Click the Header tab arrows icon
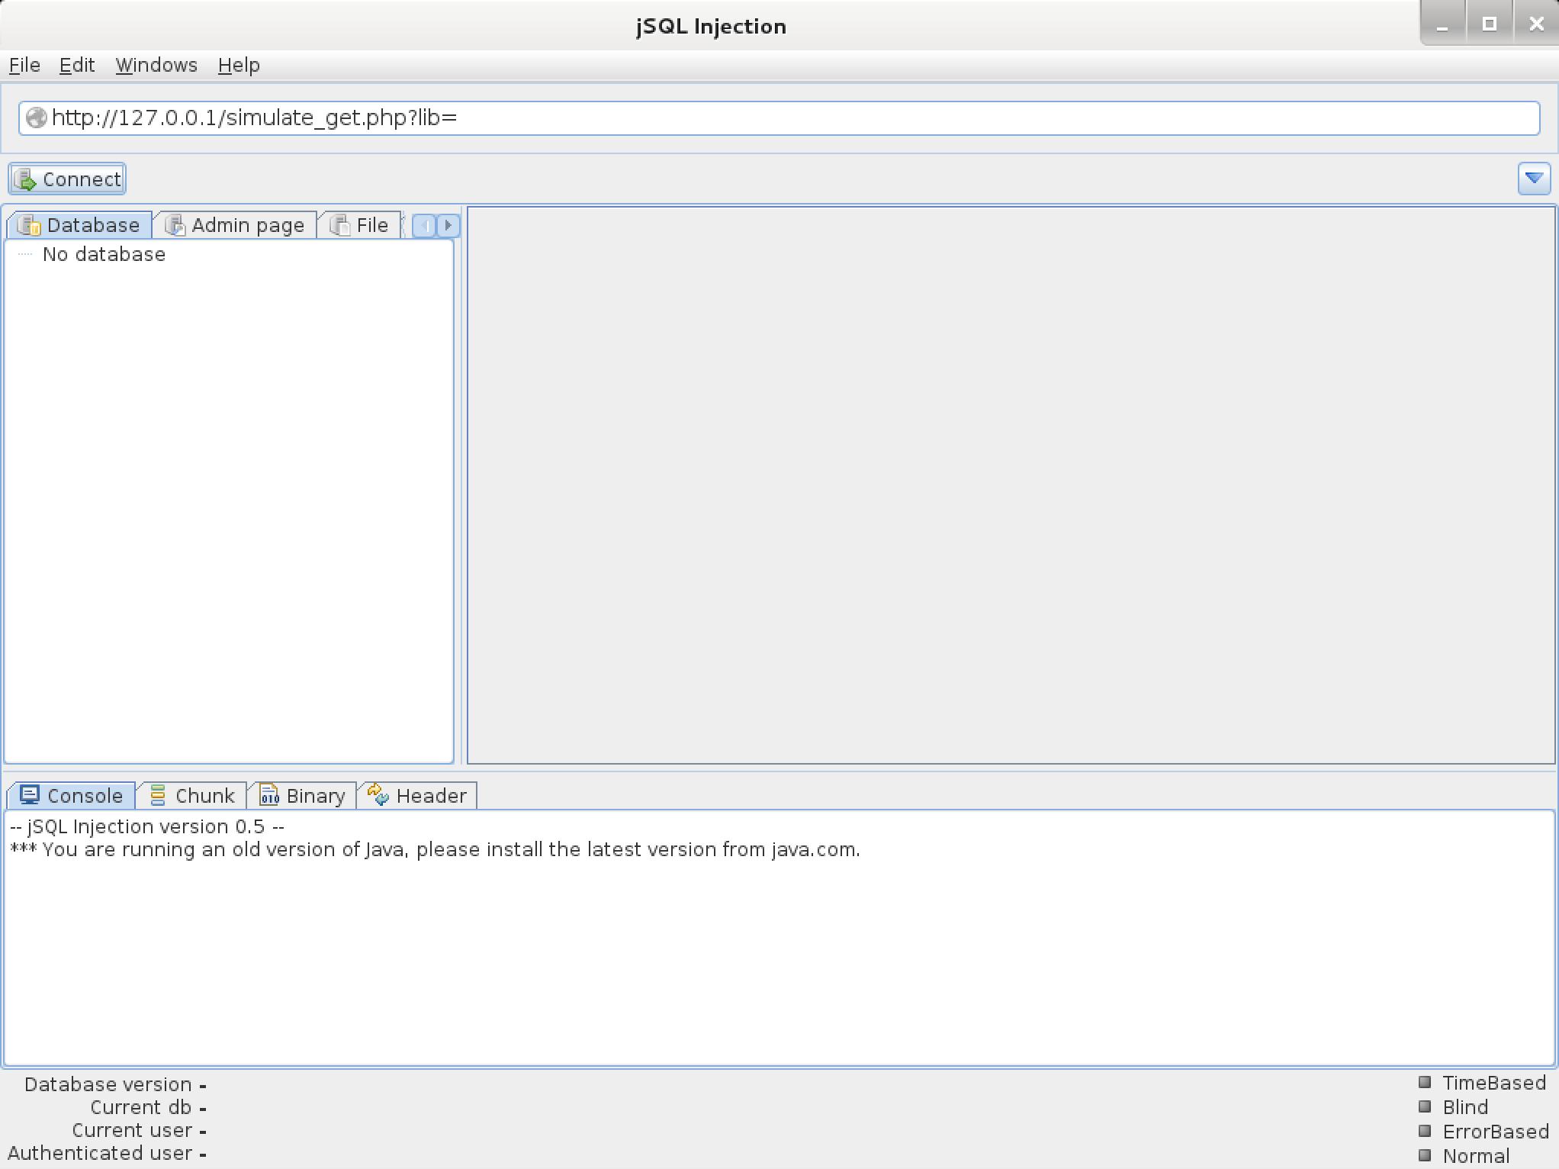 378,795
